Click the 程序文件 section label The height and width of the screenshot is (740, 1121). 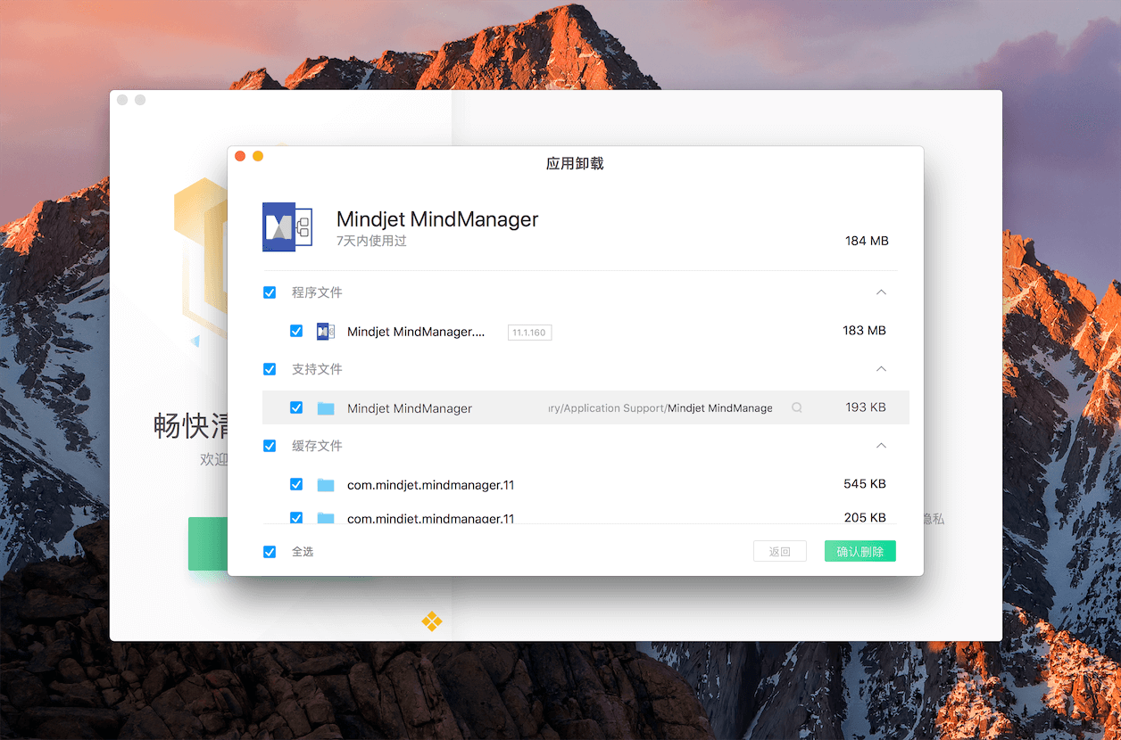tap(317, 292)
